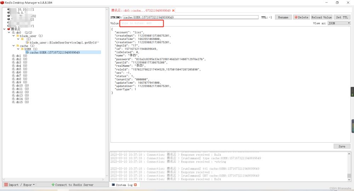
Task: Click the db0 database icon
Action: (13, 32)
